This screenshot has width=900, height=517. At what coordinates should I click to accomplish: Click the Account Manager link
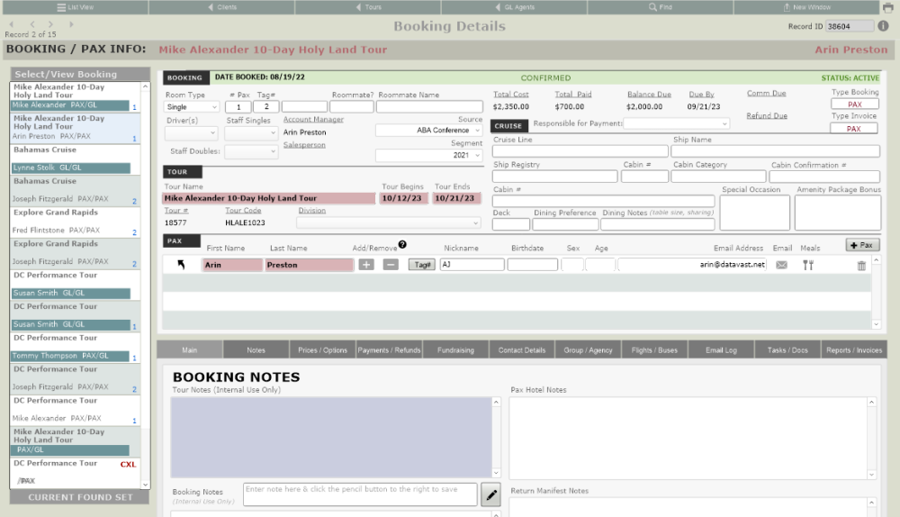point(313,120)
